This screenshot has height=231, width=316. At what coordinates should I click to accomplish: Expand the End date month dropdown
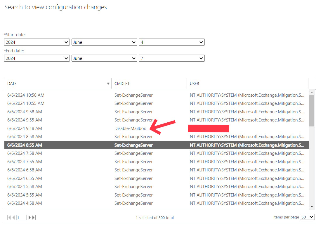104,58
